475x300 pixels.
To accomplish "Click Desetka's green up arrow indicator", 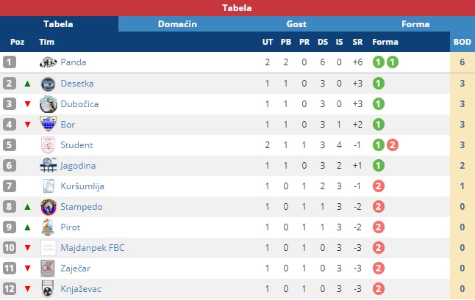I will point(27,84).
